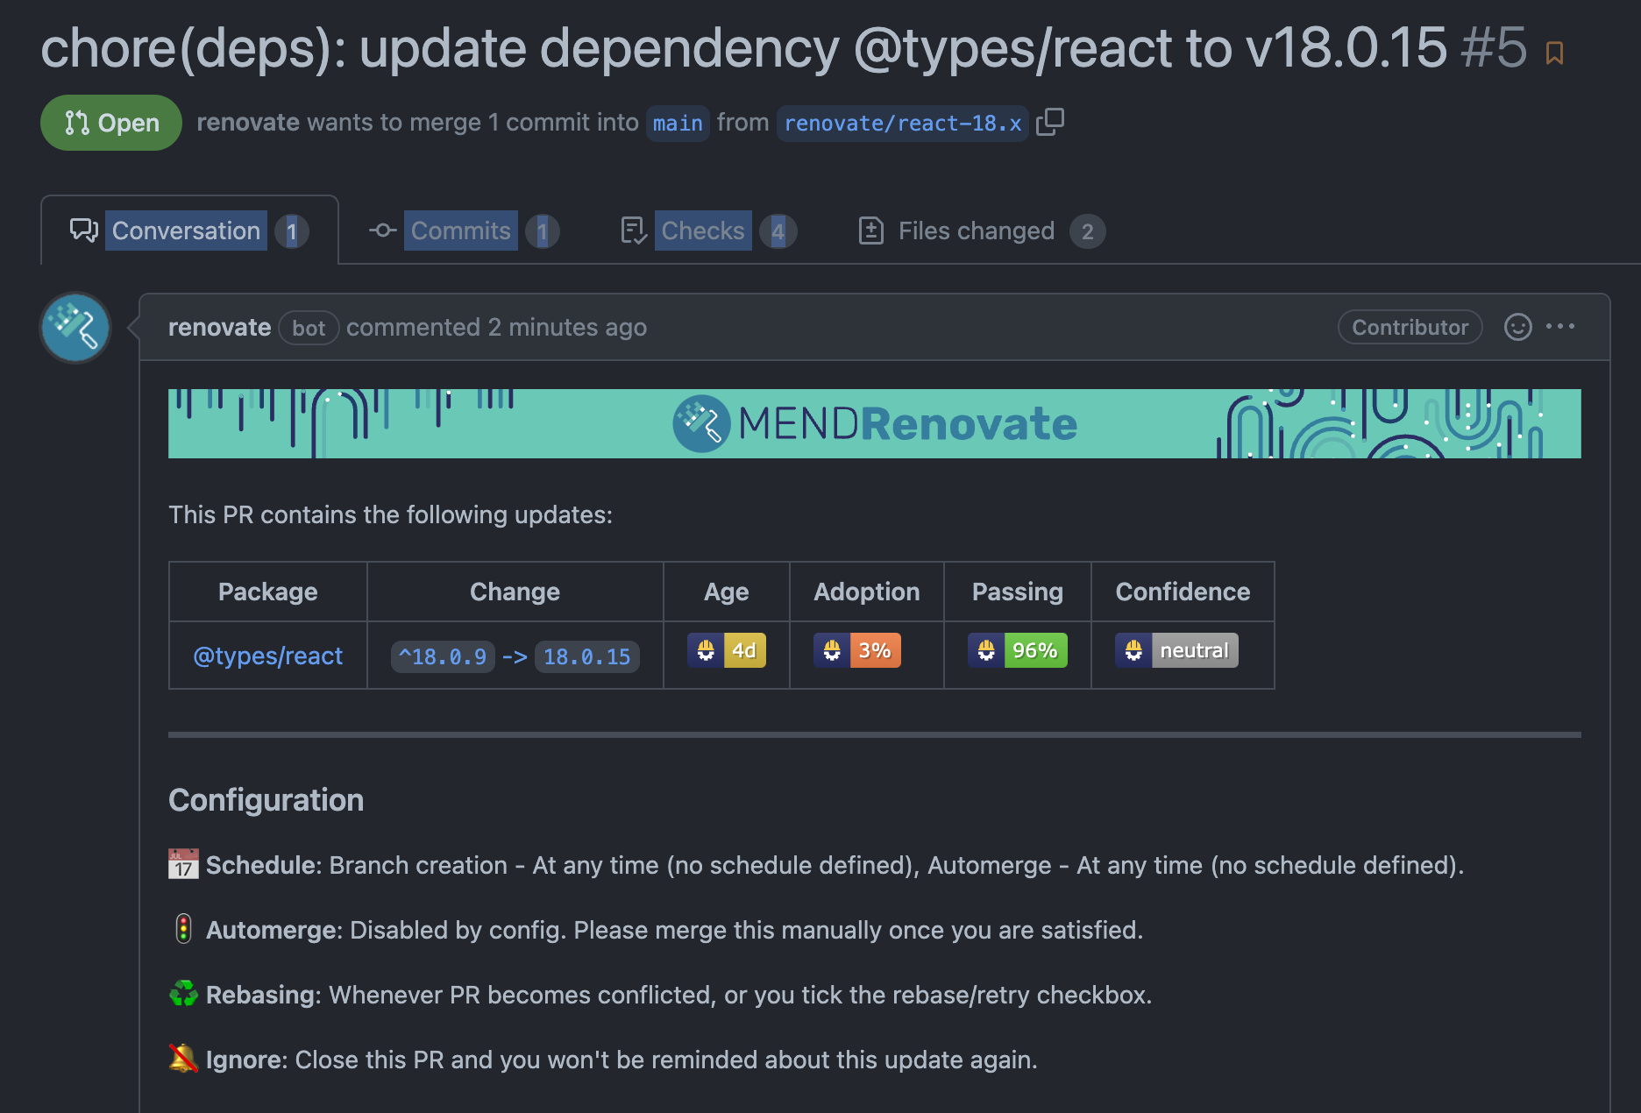Viewport: 1641px width, 1113px height.
Task: Click the Commits git-commit icon
Action: (382, 230)
